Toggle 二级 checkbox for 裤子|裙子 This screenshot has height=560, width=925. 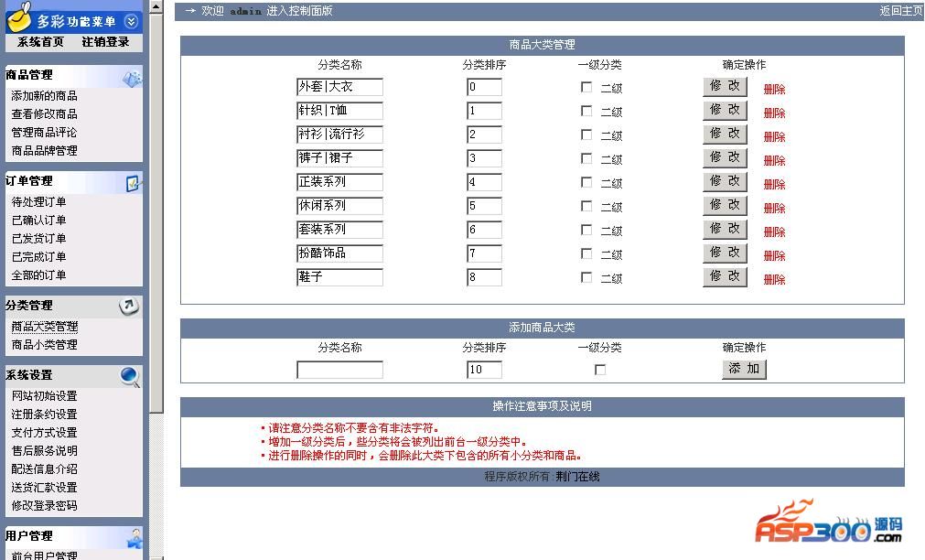point(586,158)
